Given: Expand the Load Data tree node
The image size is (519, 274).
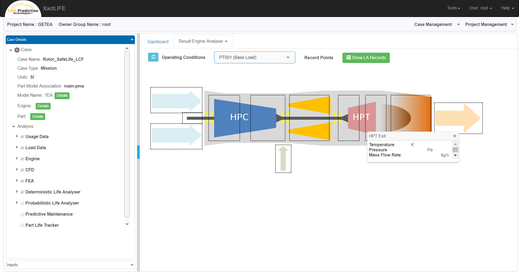Looking at the screenshot, I should point(17,147).
